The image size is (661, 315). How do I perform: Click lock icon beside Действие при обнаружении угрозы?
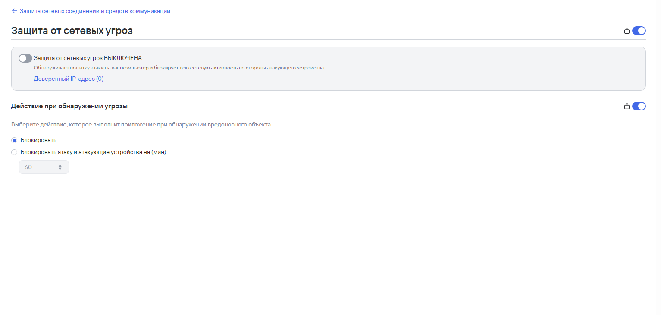point(627,106)
